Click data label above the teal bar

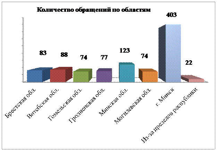tap(125, 51)
